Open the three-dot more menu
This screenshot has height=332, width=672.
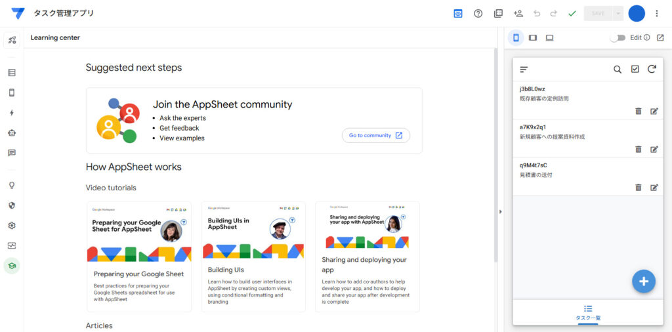pos(656,13)
